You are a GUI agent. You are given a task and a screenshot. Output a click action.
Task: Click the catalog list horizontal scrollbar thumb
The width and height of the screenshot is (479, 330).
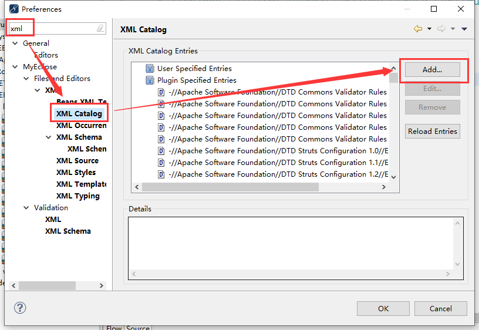click(x=230, y=187)
